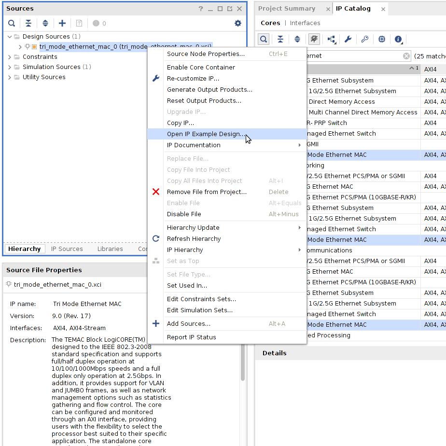Click the sorted name column header arrow
Image resolution: width=446 pixels, height=446 pixels.
click(411, 68)
